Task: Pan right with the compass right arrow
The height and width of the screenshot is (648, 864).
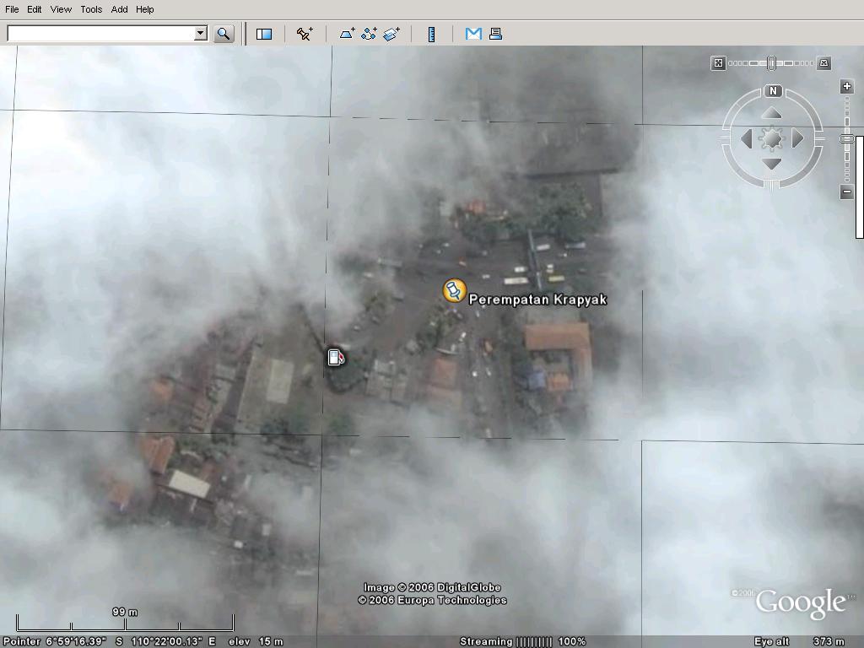Action: [797, 138]
